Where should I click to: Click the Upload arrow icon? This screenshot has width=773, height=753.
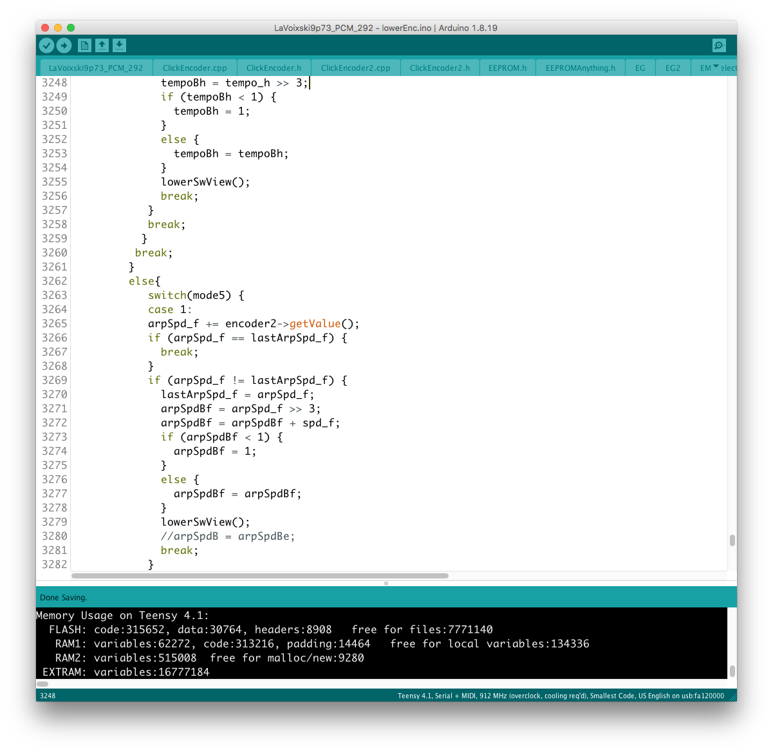pos(64,45)
